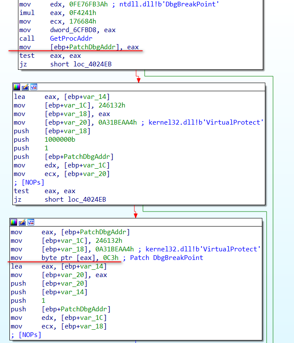Open node color picker in VirtualProtect push block
294x343 pixels.
click(x=16, y=87)
